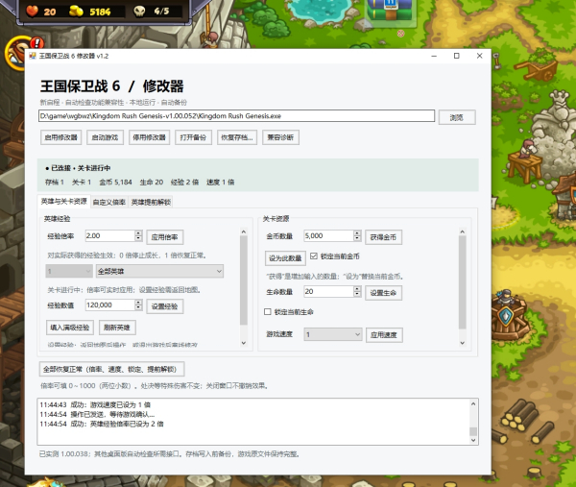The height and width of the screenshot is (487, 576).
Task: Click status text '金币 5,184'
Action: click(x=115, y=182)
